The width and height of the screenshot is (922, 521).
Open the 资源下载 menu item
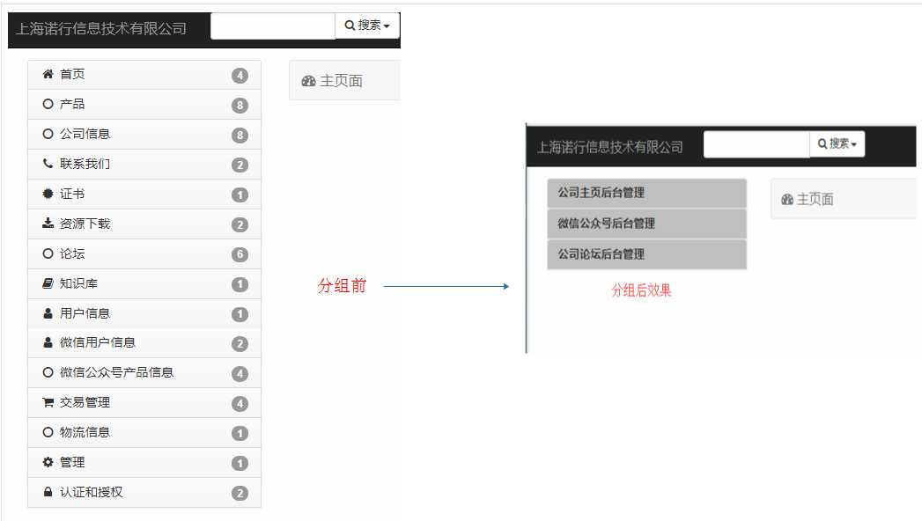point(144,224)
